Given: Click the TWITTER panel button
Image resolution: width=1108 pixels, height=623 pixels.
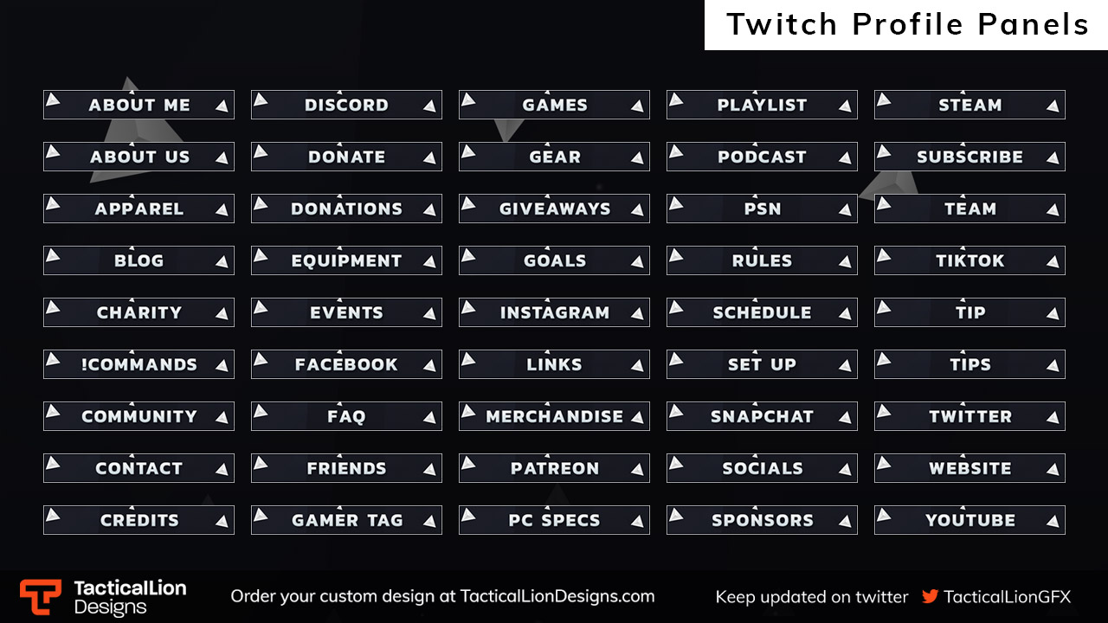Looking at the screenshot, I should [969, 416].
